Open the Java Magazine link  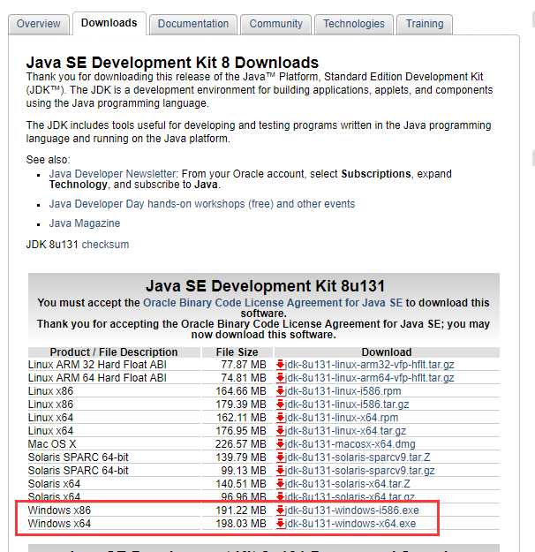(85, 223)
